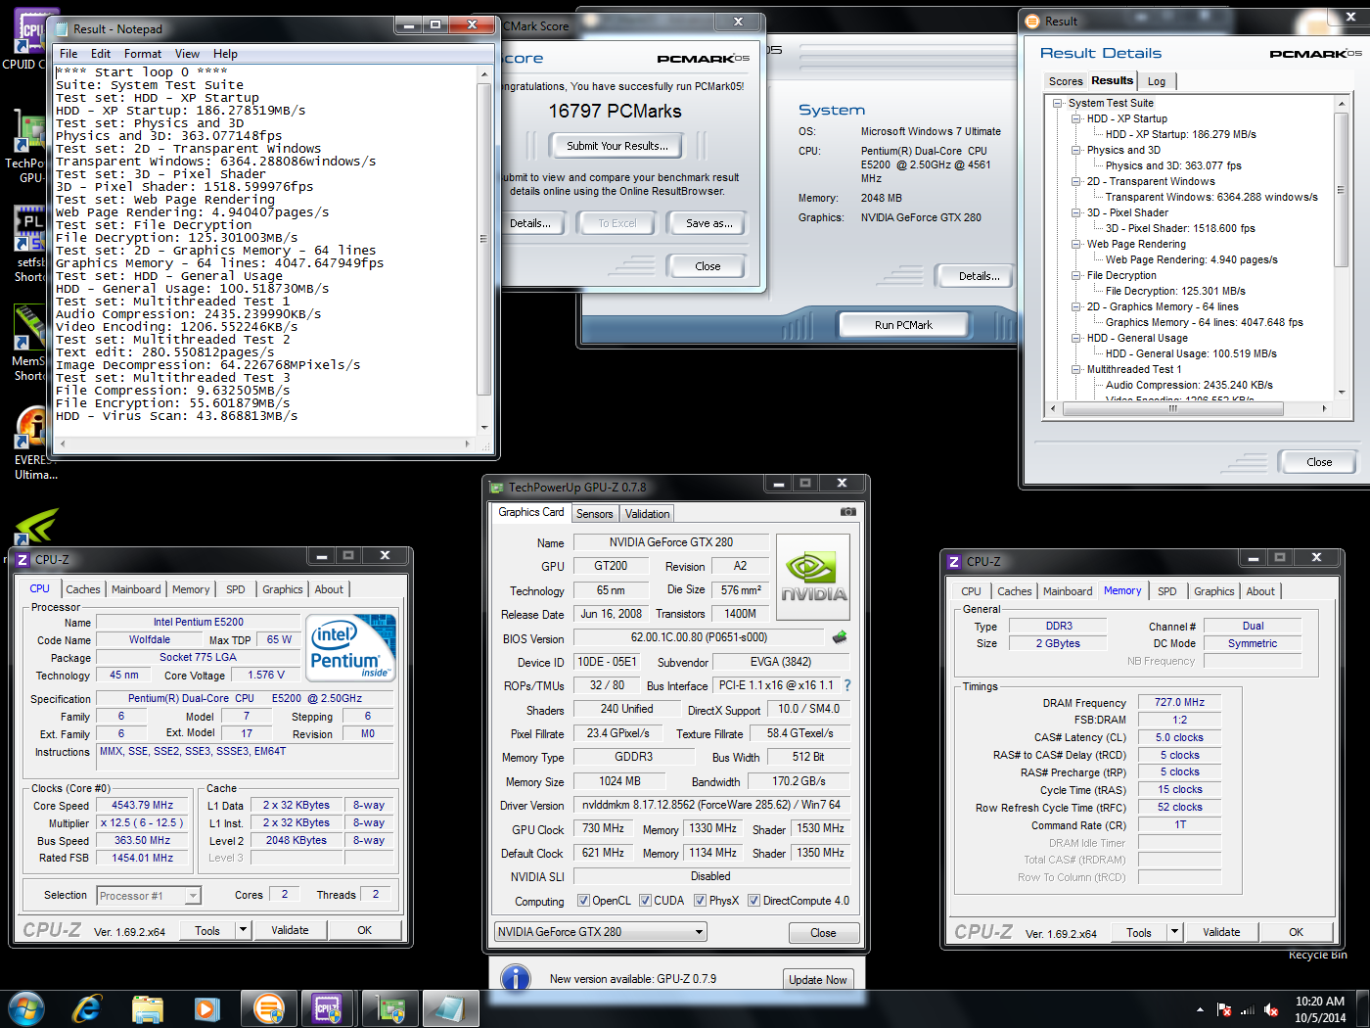This screenshot has width=1370, height=1028.
Task: Click the NVIDIA logo in GPU-Z
Action: [813, 576]
